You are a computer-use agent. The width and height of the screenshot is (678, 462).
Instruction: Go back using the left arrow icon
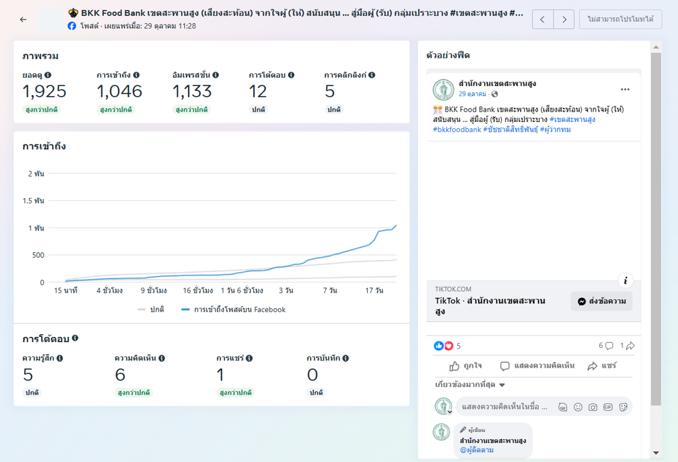(x=23, y=19)
